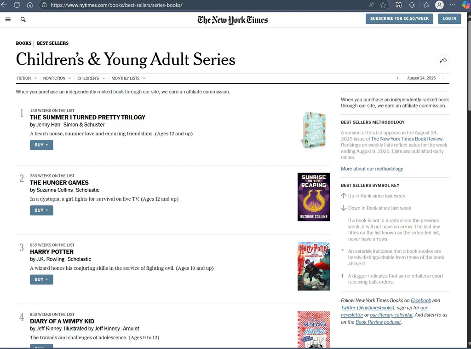Open the Book Review podcast link

tap(378, 322)
